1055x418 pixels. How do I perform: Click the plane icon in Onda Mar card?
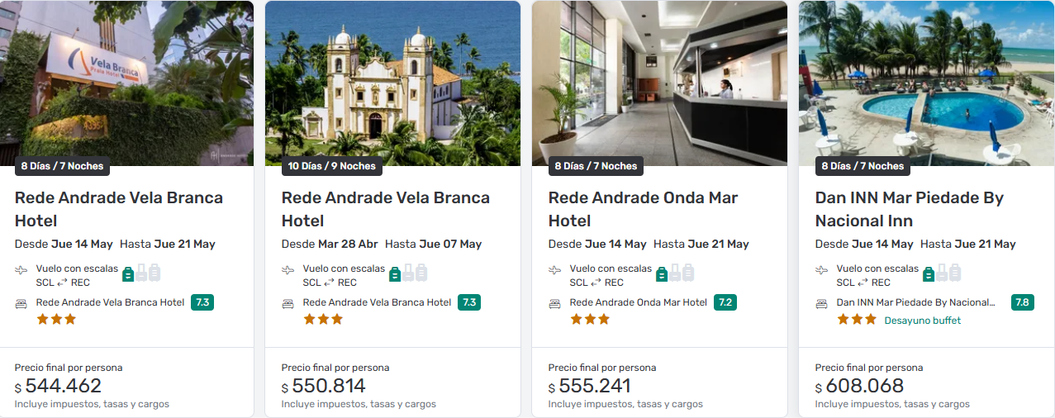tap(555, 270)
